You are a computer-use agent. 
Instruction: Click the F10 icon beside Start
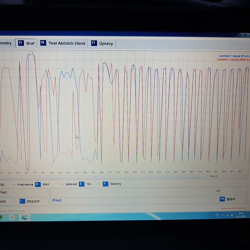222,199
